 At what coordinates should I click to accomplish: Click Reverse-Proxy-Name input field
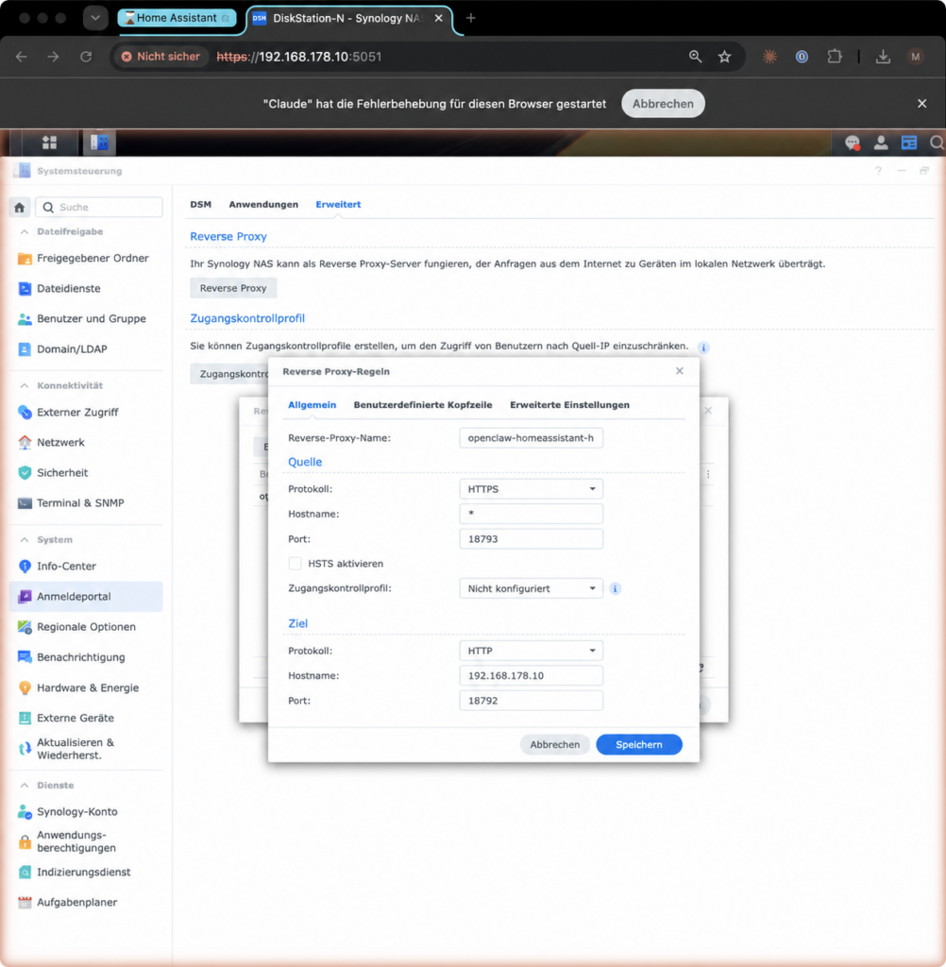531,438
